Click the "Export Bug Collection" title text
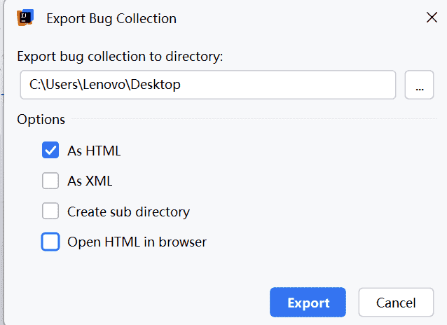Image resolution: width=447 pixels, height=325 pixels. tap(111, 18)
